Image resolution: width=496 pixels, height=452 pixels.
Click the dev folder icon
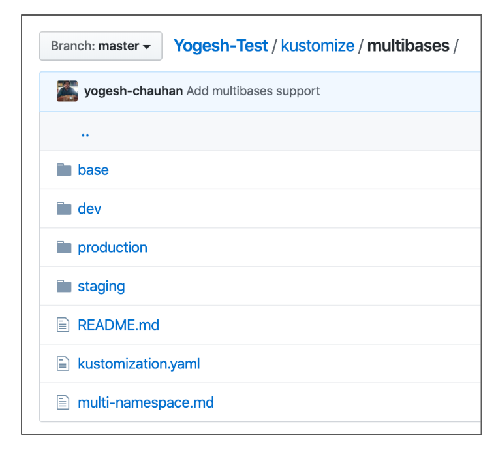pos(64,208)
